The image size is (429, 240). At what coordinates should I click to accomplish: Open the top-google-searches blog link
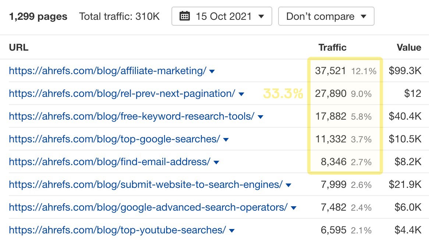[x=113, y=139]
